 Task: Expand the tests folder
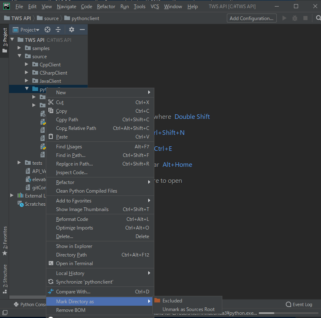point(19,162)
